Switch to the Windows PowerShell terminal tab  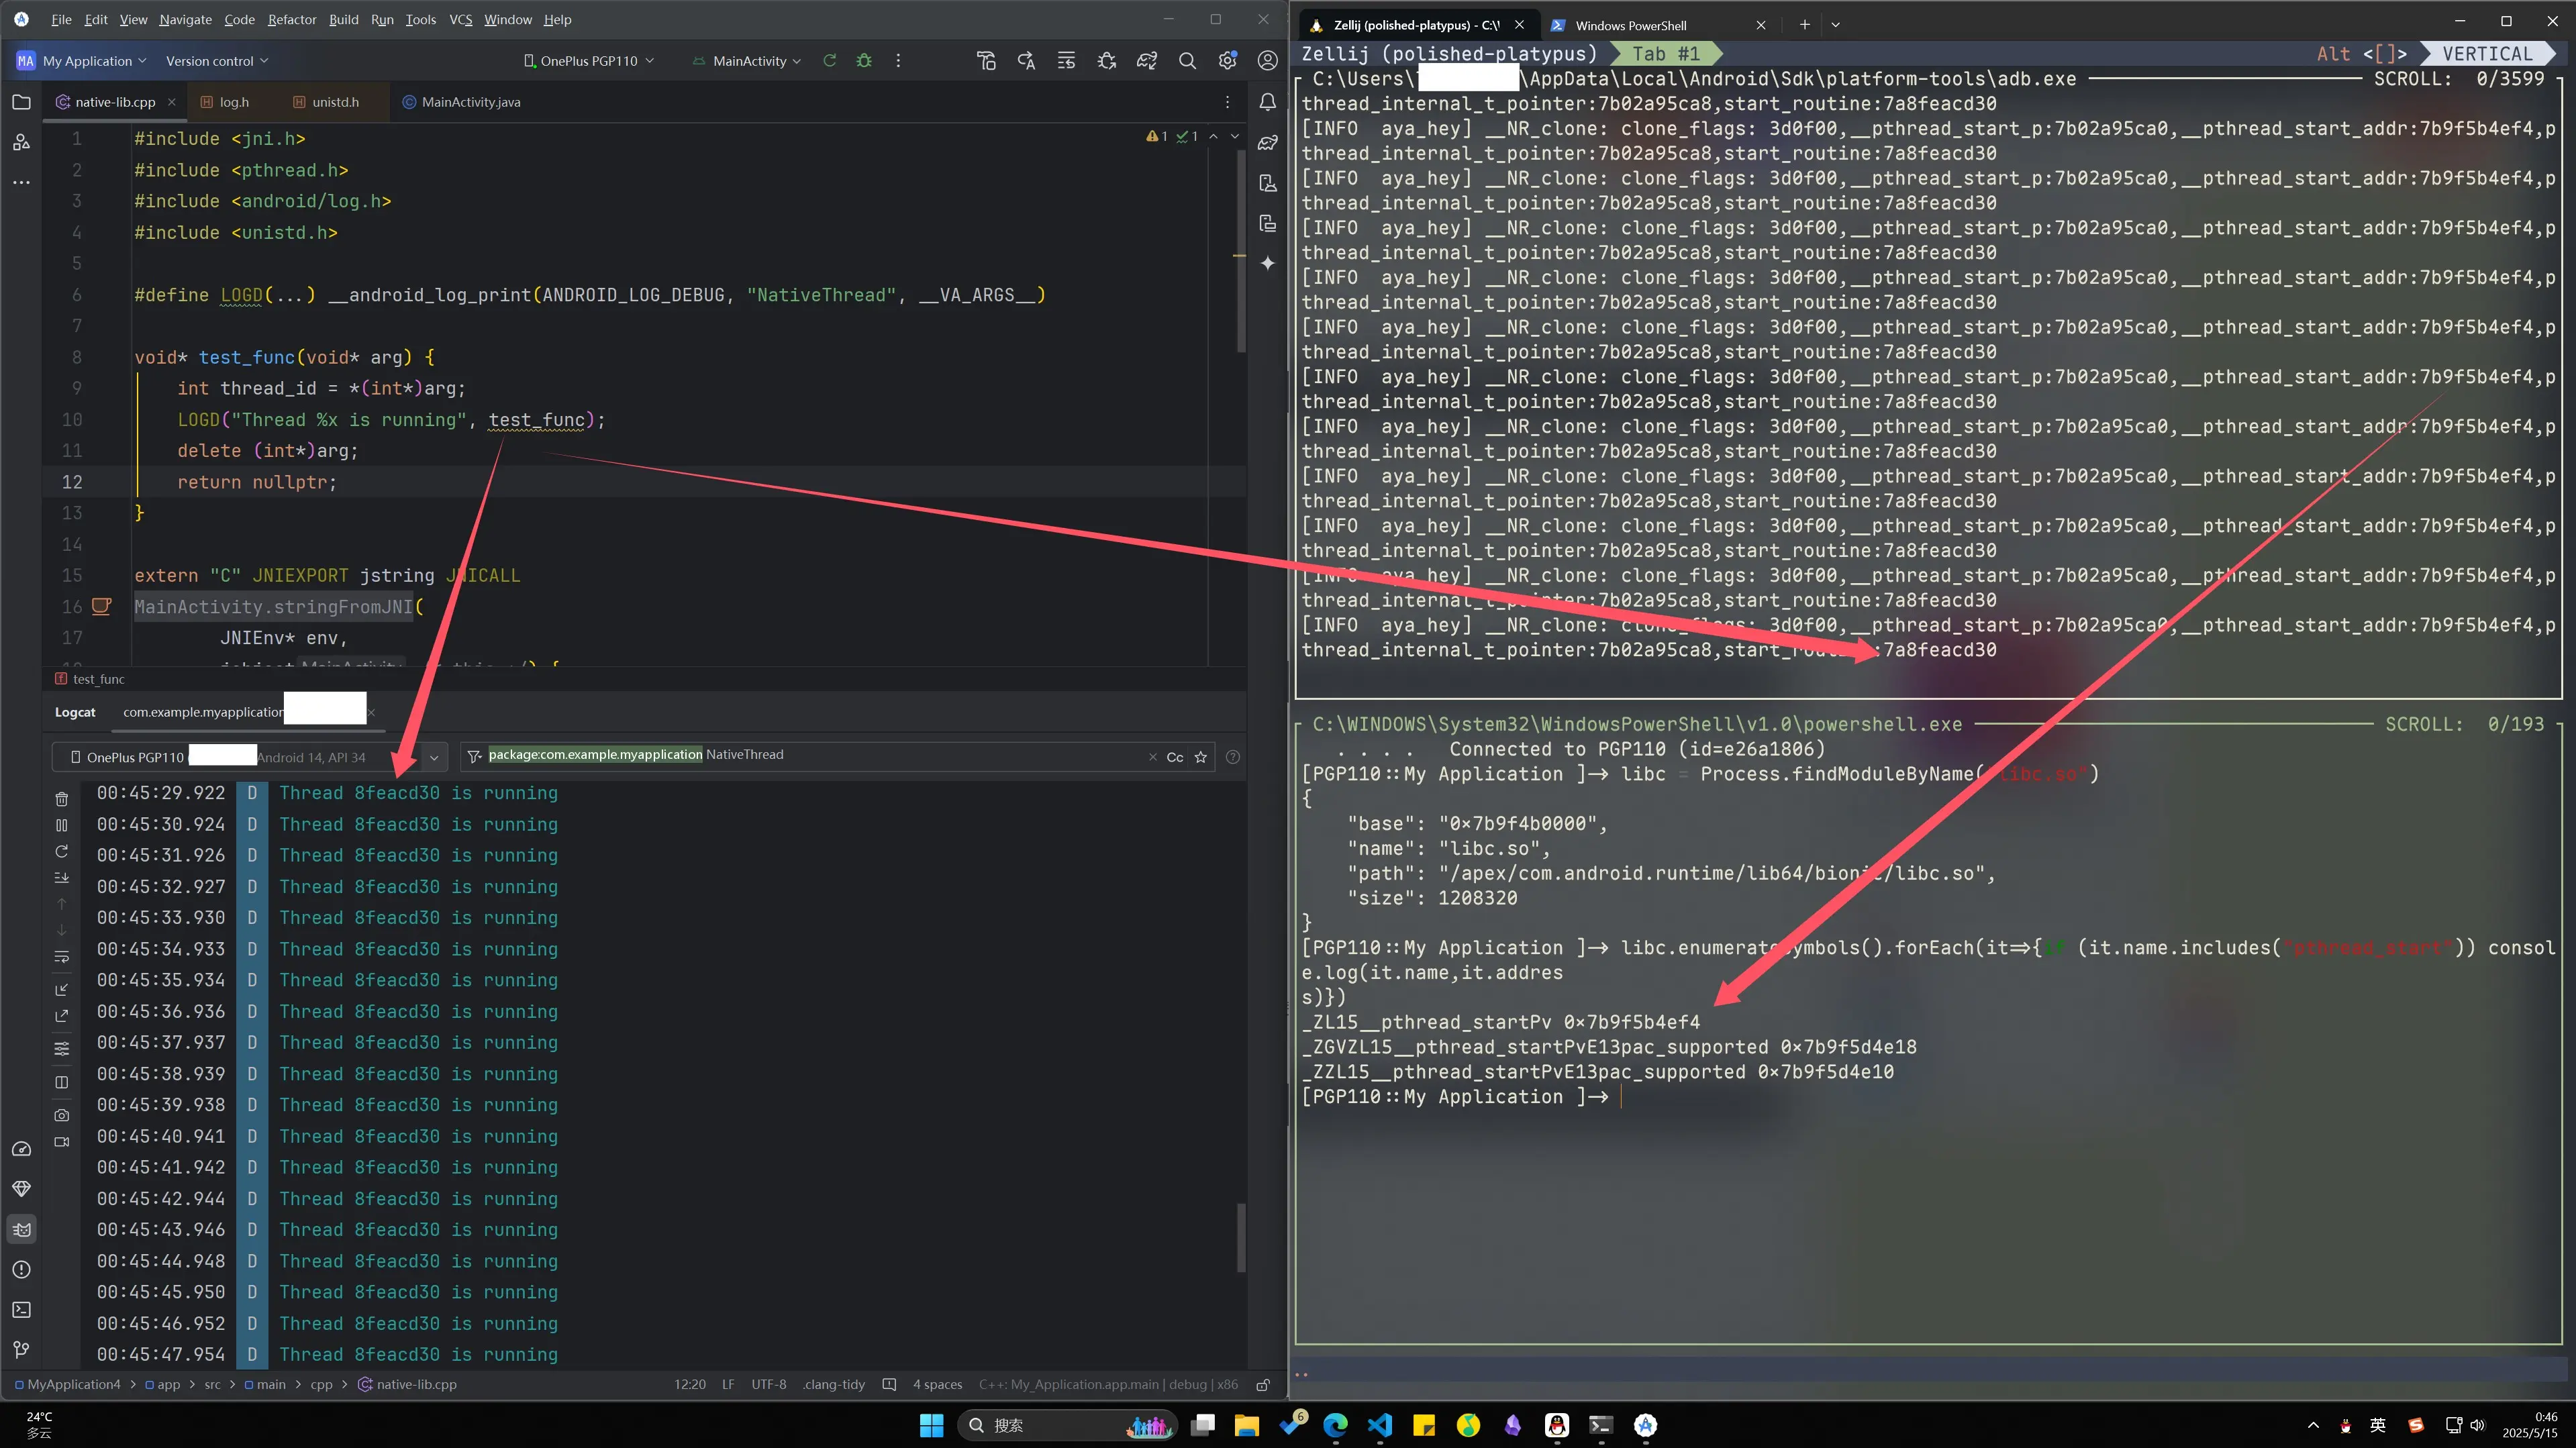1630,25
